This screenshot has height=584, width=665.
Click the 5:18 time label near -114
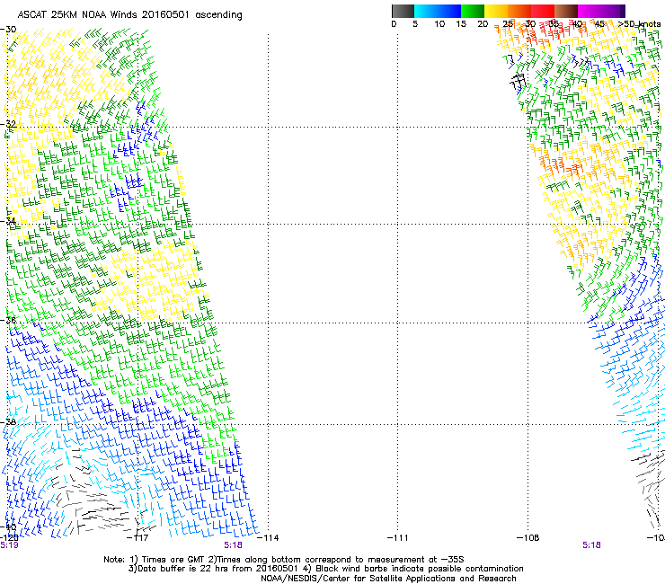pos(234,545)
